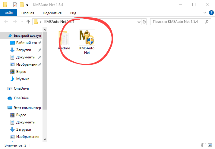Select the readme folder icon
215x149 pixels.
tap(64, 38)
